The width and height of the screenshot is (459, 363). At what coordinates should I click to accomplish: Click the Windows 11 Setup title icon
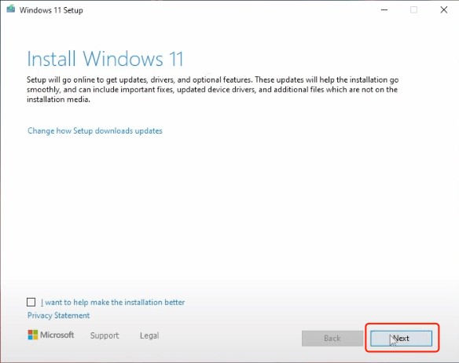11,9
